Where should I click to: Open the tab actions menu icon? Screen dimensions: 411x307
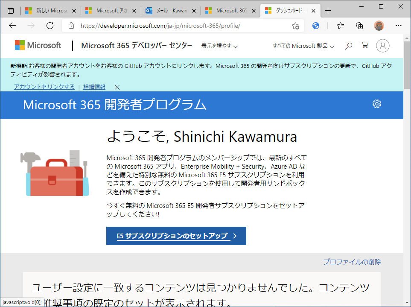pyautogui.click(x=11, y=11)
